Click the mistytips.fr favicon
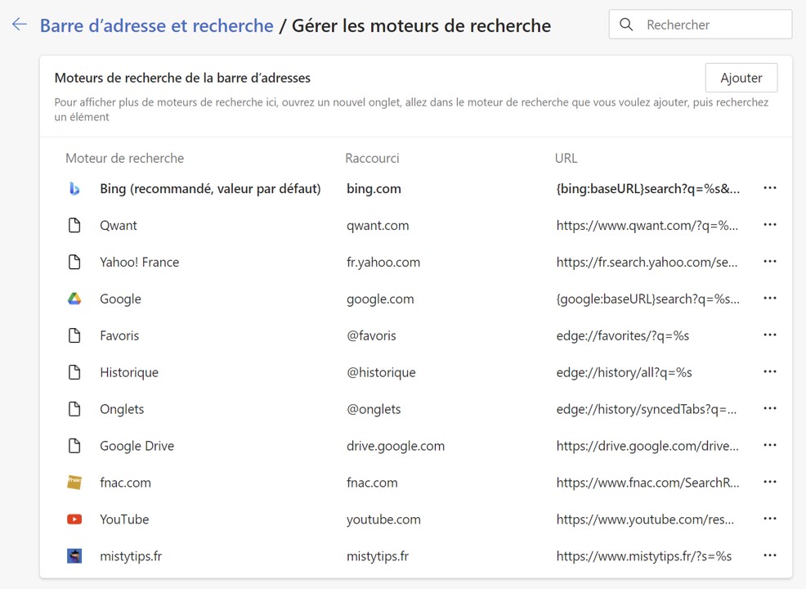The width and height of the screenshot is (806, 589). tap(74, 556)
